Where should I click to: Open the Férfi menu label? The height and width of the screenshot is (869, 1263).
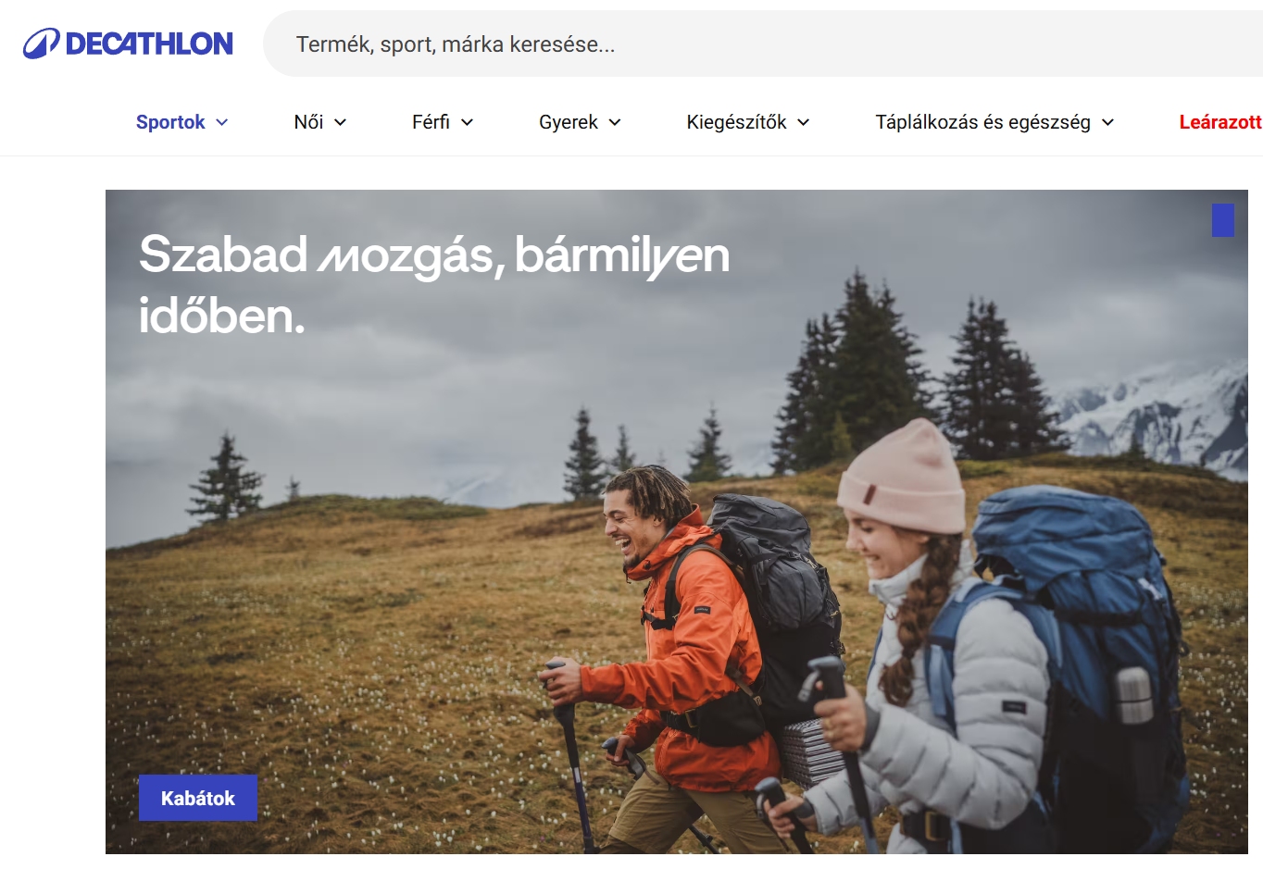pos(431,122)
